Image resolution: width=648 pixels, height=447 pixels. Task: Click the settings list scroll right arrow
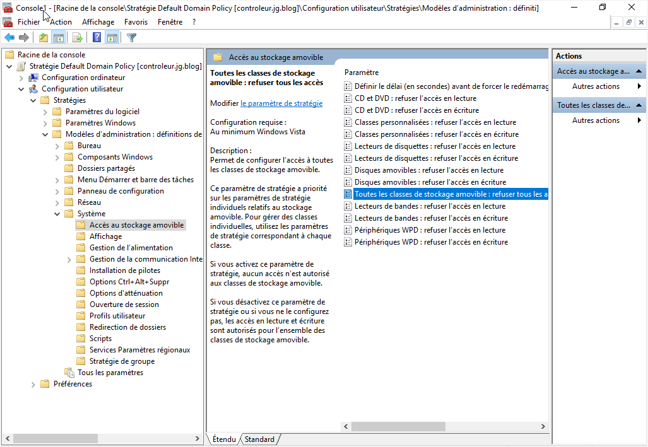click(543, 426)
